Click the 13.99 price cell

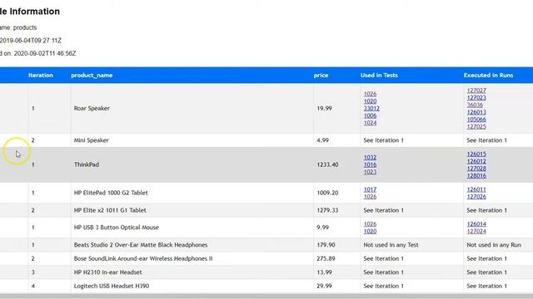[x=336, y=272]
